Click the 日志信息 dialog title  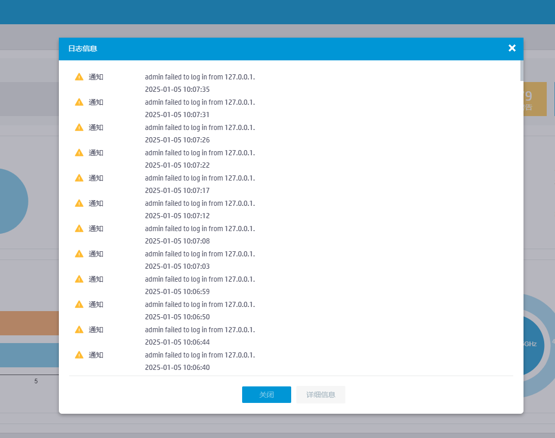(x=83, y=48)
